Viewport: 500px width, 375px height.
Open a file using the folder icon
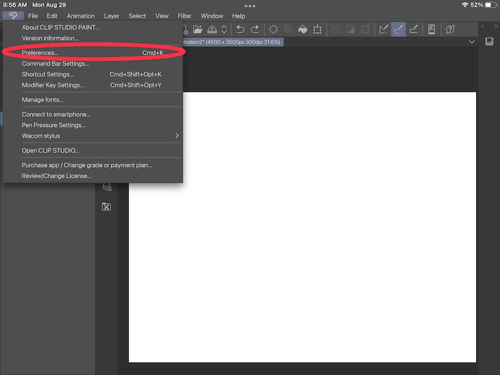coord(197,29)
